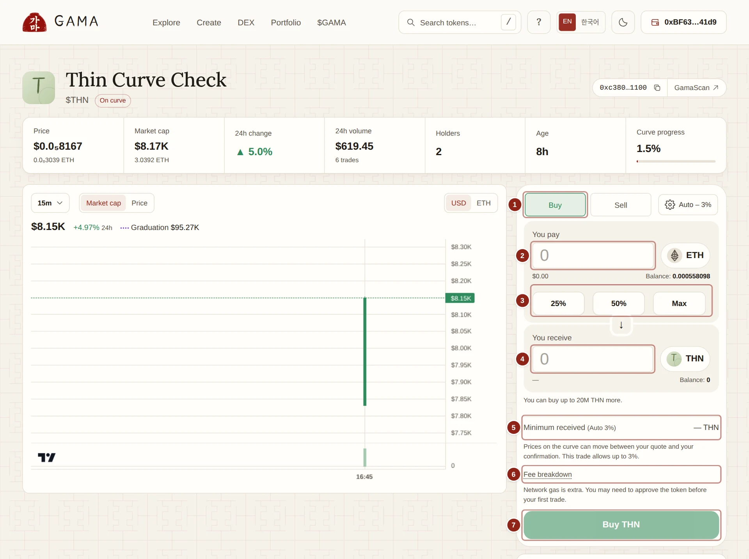The width and height of the screenshot is (749, 559).
Task: Set pay amount to 25%
Action: (x=558, y=303)
